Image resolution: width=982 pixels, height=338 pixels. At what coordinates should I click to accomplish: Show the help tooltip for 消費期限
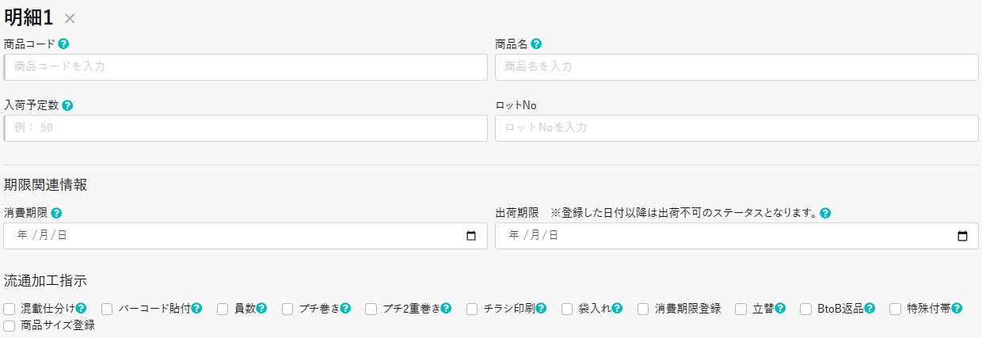[56, 213]
